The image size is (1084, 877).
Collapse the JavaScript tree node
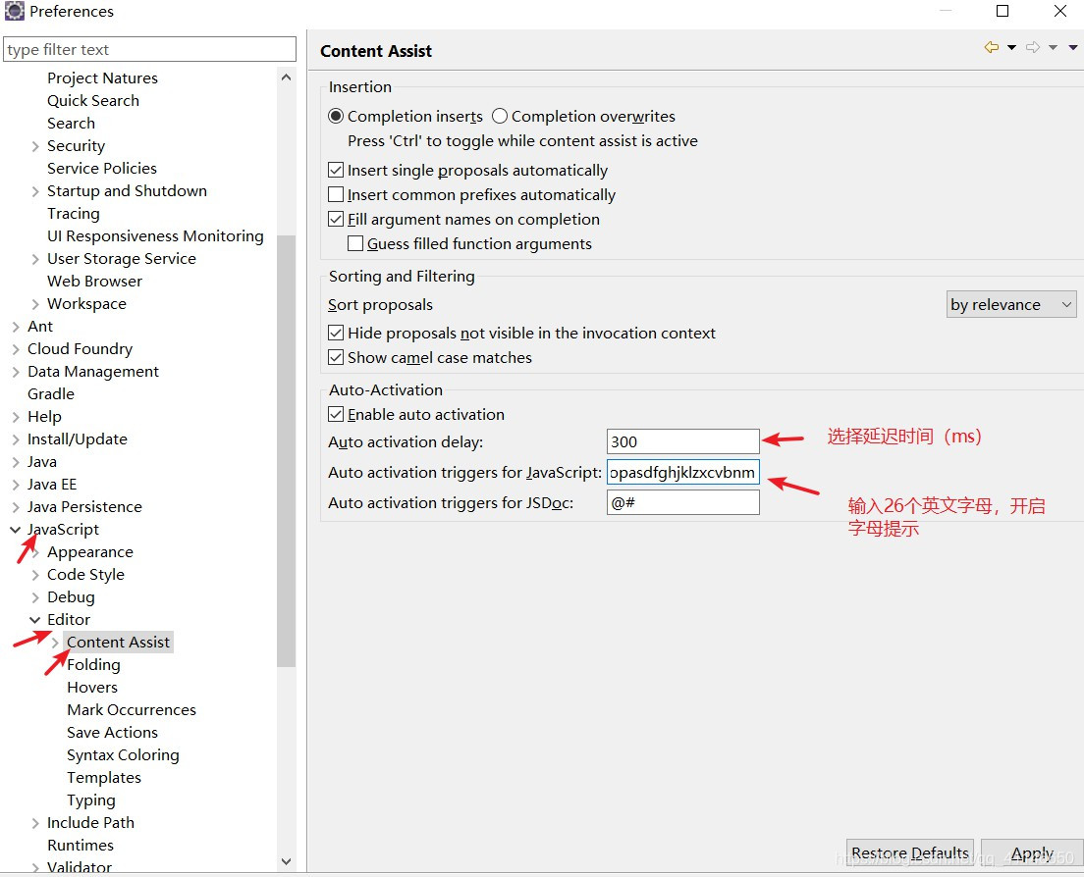[15, 530]
